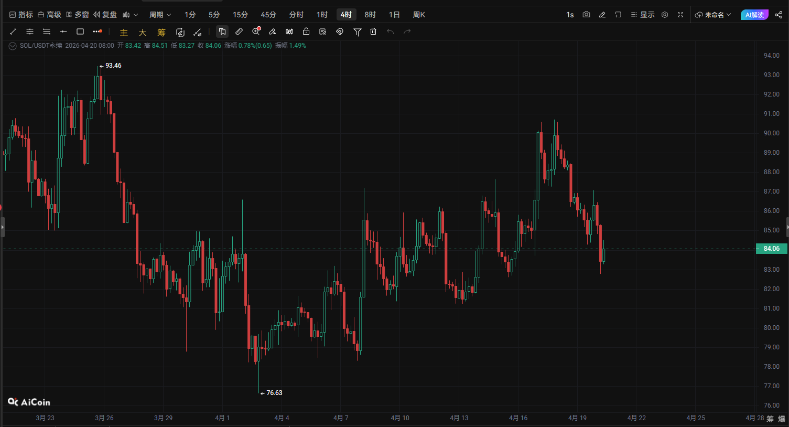
Task: Switch to the 1日 timeframe tab
Action: pos(394,15)
